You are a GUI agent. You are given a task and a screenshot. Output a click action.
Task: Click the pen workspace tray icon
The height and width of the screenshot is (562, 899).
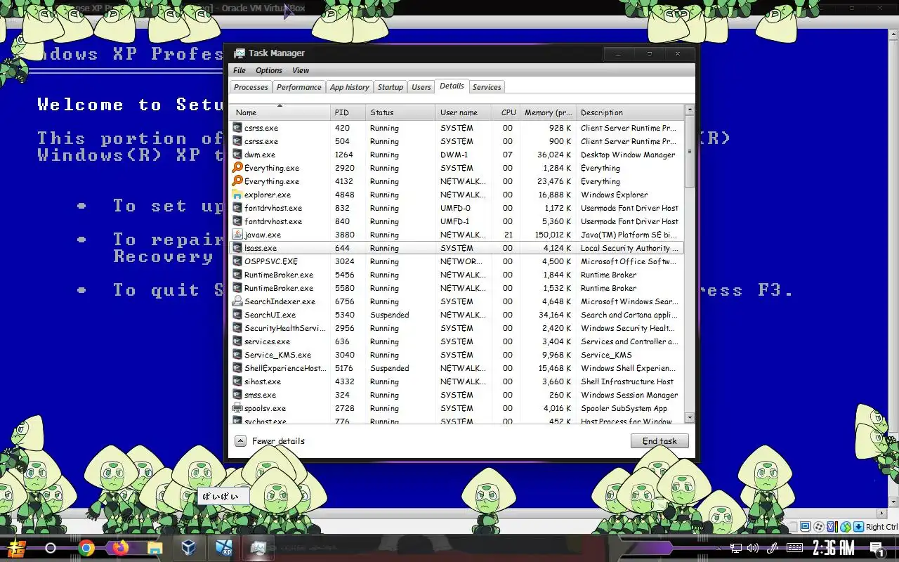click(x=772, y=548)
